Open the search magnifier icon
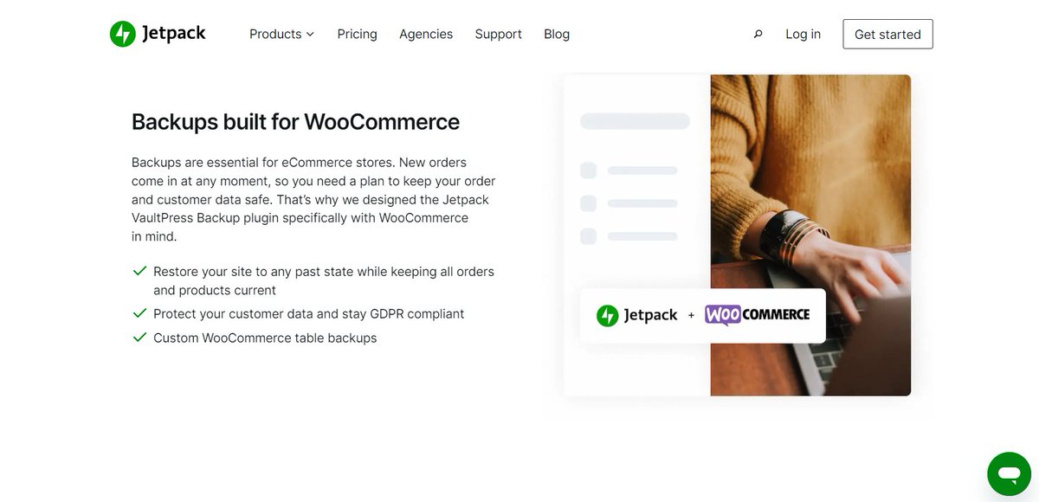 [x=758, y=35]
